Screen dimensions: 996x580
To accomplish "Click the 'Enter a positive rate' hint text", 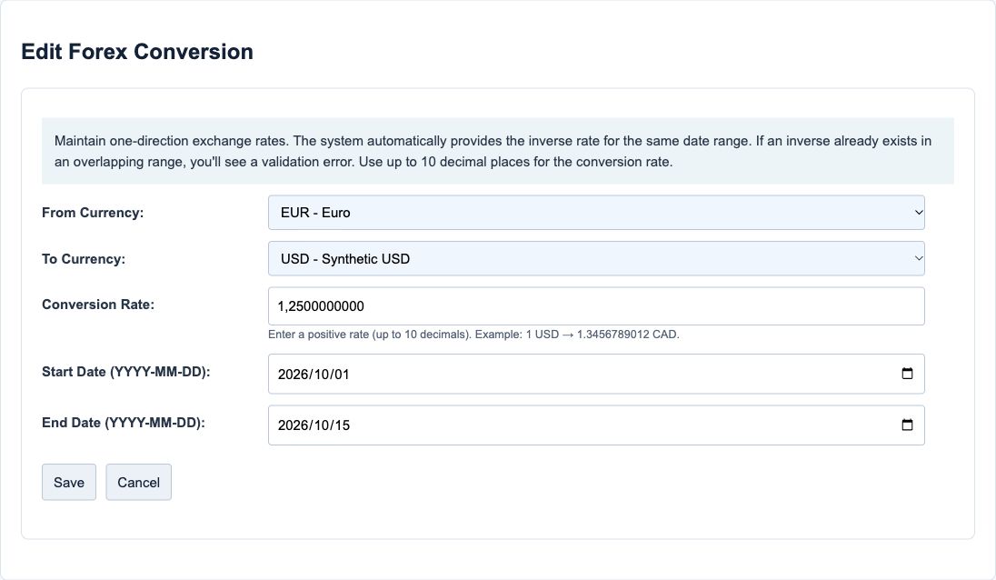I will tap(473, 335).
